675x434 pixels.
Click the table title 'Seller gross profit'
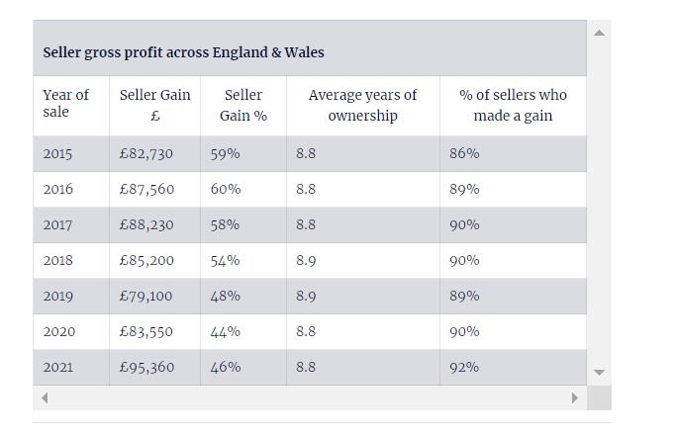183,52
